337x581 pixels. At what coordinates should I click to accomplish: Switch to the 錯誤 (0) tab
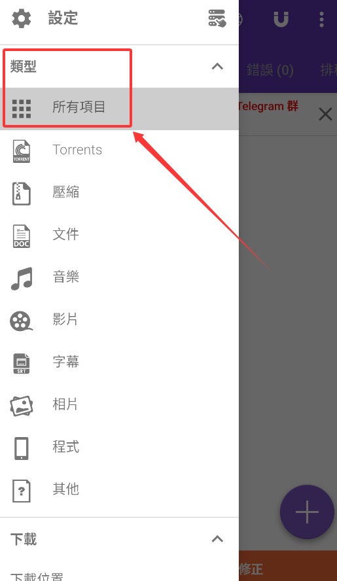(270, 69)
